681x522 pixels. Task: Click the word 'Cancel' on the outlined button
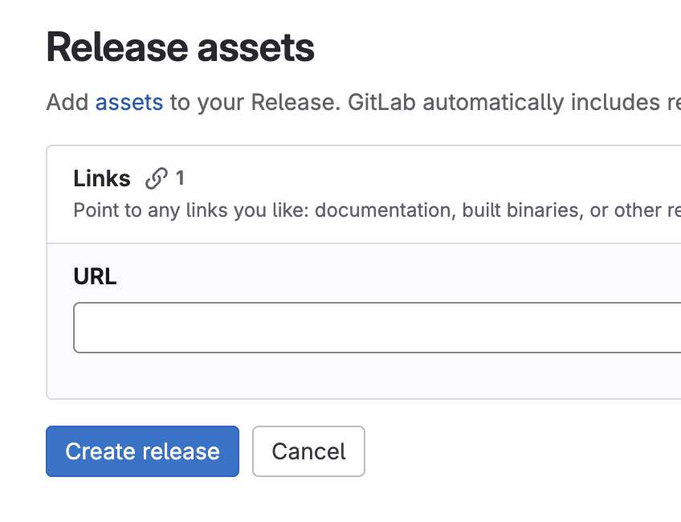click(309, 451)
